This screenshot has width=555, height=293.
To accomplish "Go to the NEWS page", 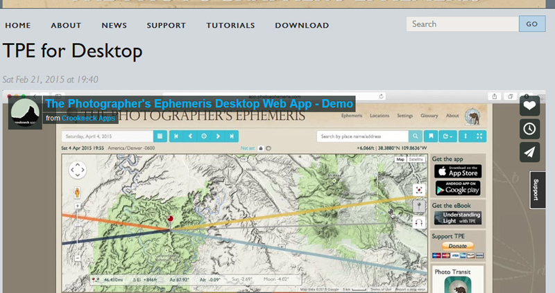I will (114, 26).
